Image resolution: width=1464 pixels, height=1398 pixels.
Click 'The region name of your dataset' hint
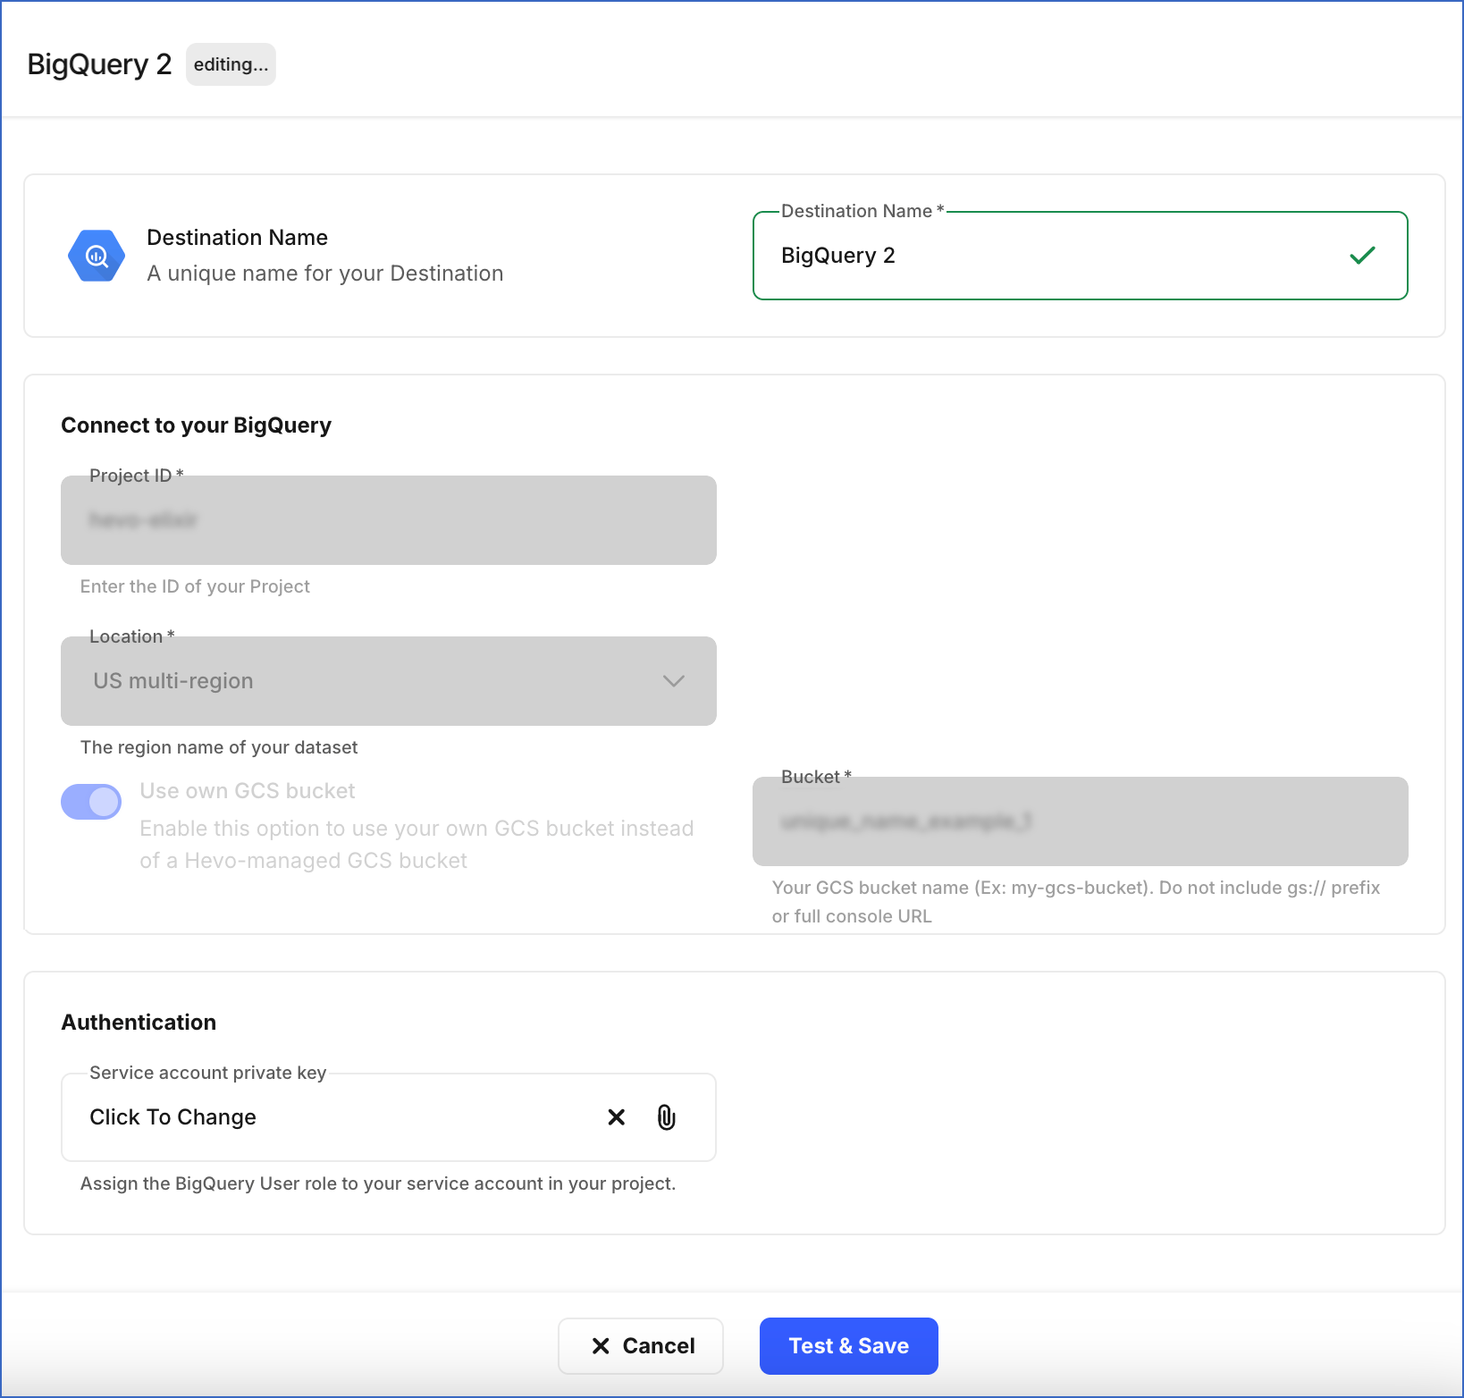tap(219, 747)
